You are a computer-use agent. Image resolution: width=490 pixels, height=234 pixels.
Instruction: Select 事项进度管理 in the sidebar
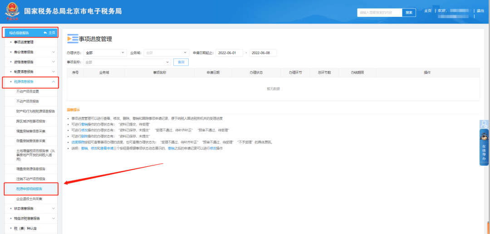click(27, 42)
